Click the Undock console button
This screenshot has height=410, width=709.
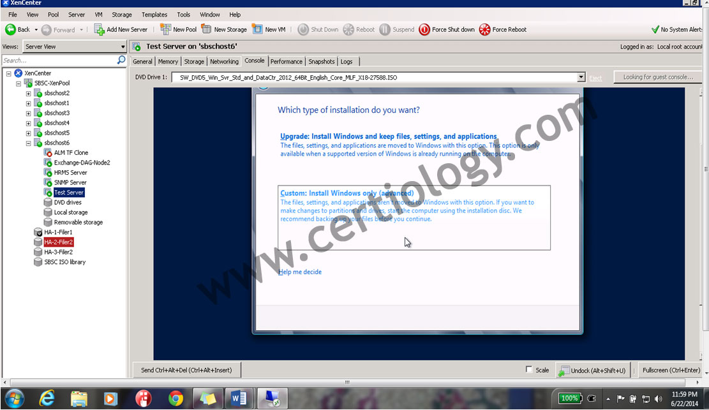tap(592, 370)
